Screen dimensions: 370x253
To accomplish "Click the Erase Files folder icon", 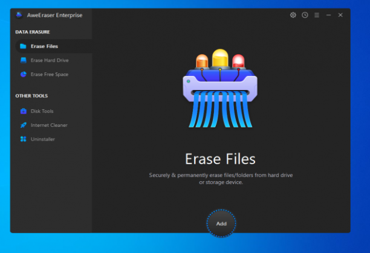I will pos(23,46).
